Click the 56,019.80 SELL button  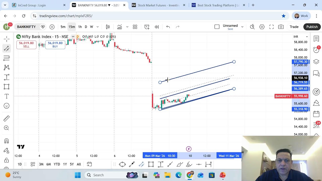point(26,45)
